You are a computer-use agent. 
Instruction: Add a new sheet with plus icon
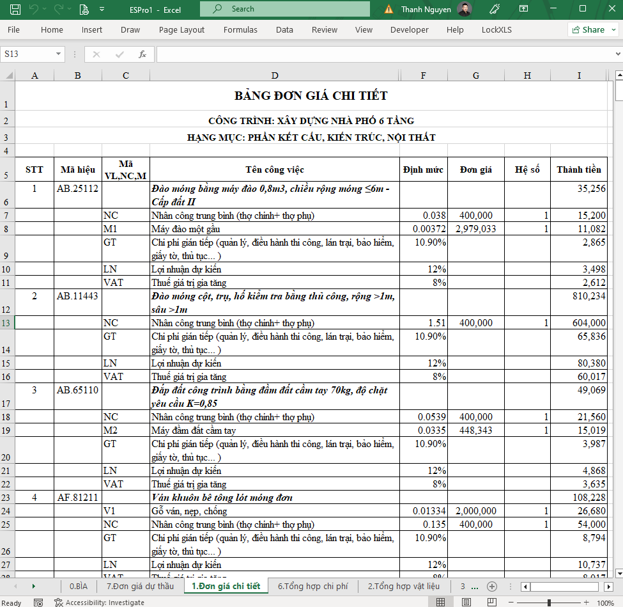(x=491, y=586)
